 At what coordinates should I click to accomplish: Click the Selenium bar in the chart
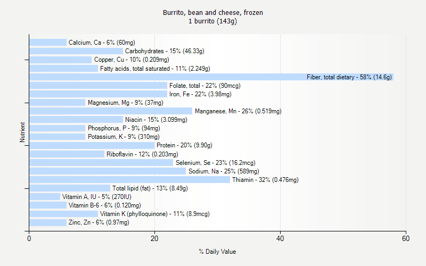click(101, 163)
